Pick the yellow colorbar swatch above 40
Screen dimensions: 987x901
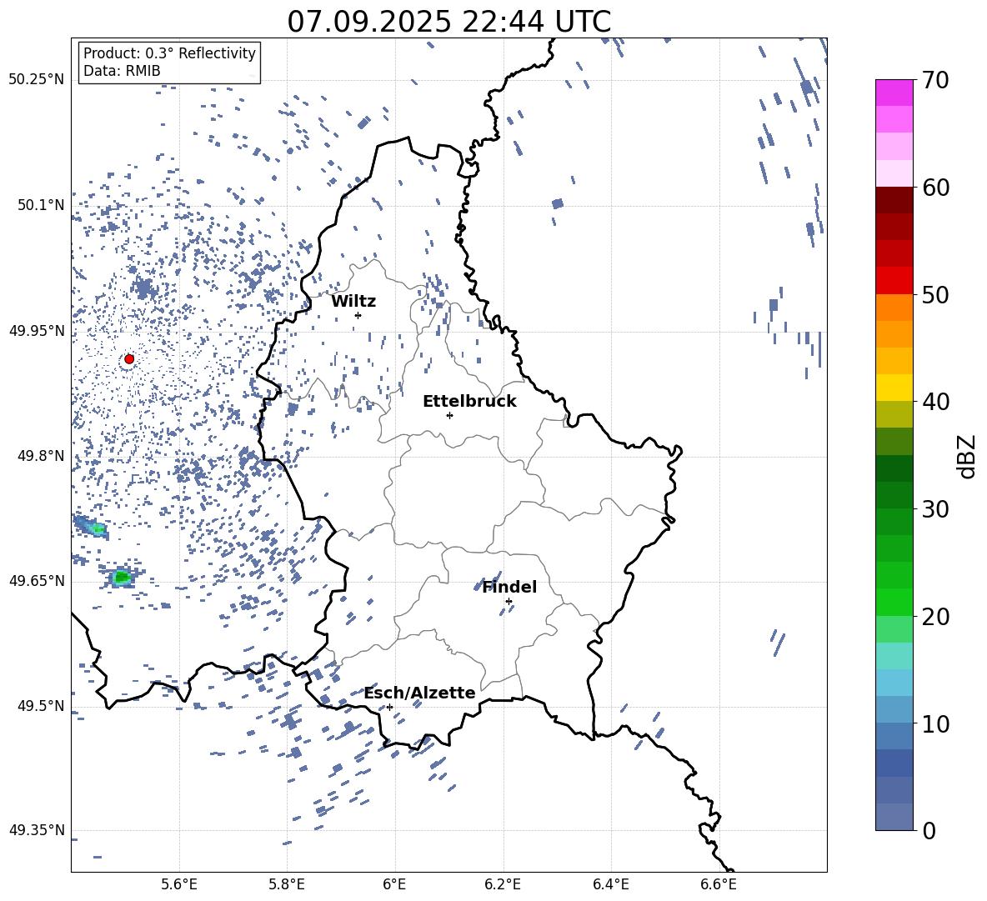click(x=894, y=388)
